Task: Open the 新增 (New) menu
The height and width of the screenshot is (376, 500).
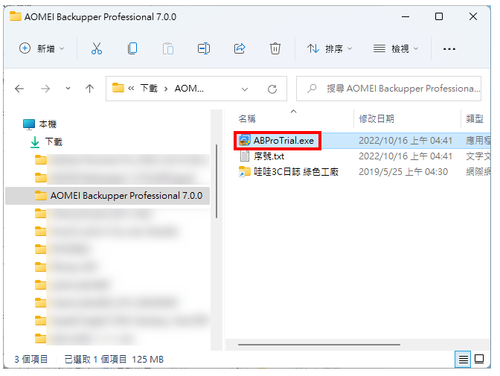Action: 42,48
